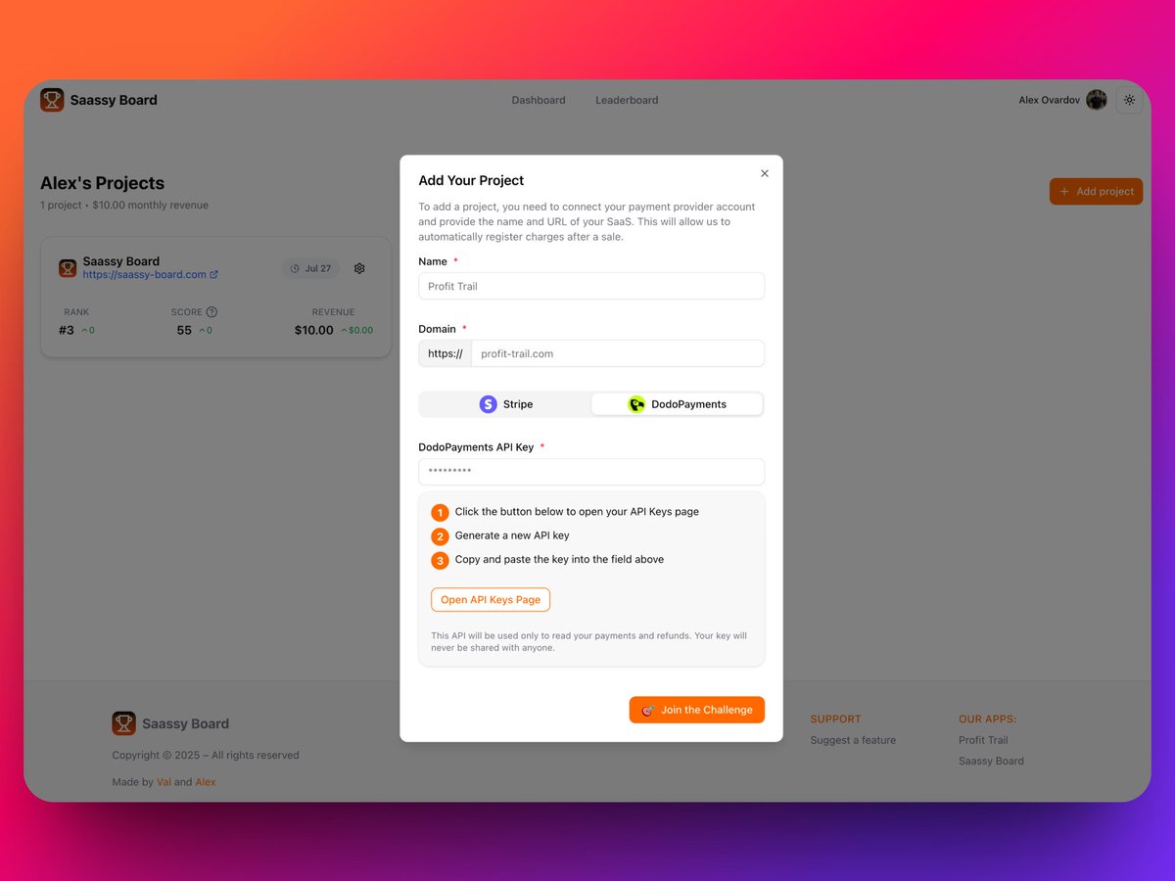Viewport: 1175px width, 881px height.
Task: Click the Saassy Board trophy logo in header
Action: click(52, 100)
